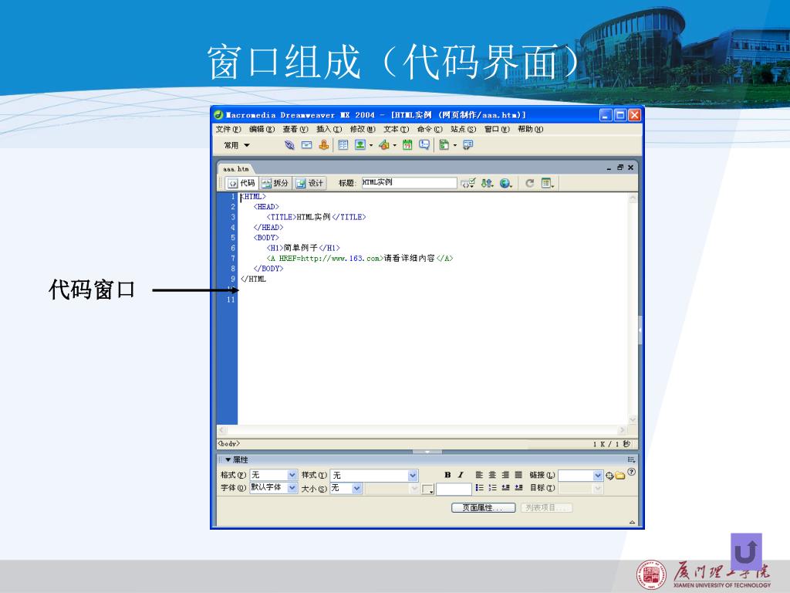Click the slide return arrow icon
790x593 pixels.
pos(746,551)
